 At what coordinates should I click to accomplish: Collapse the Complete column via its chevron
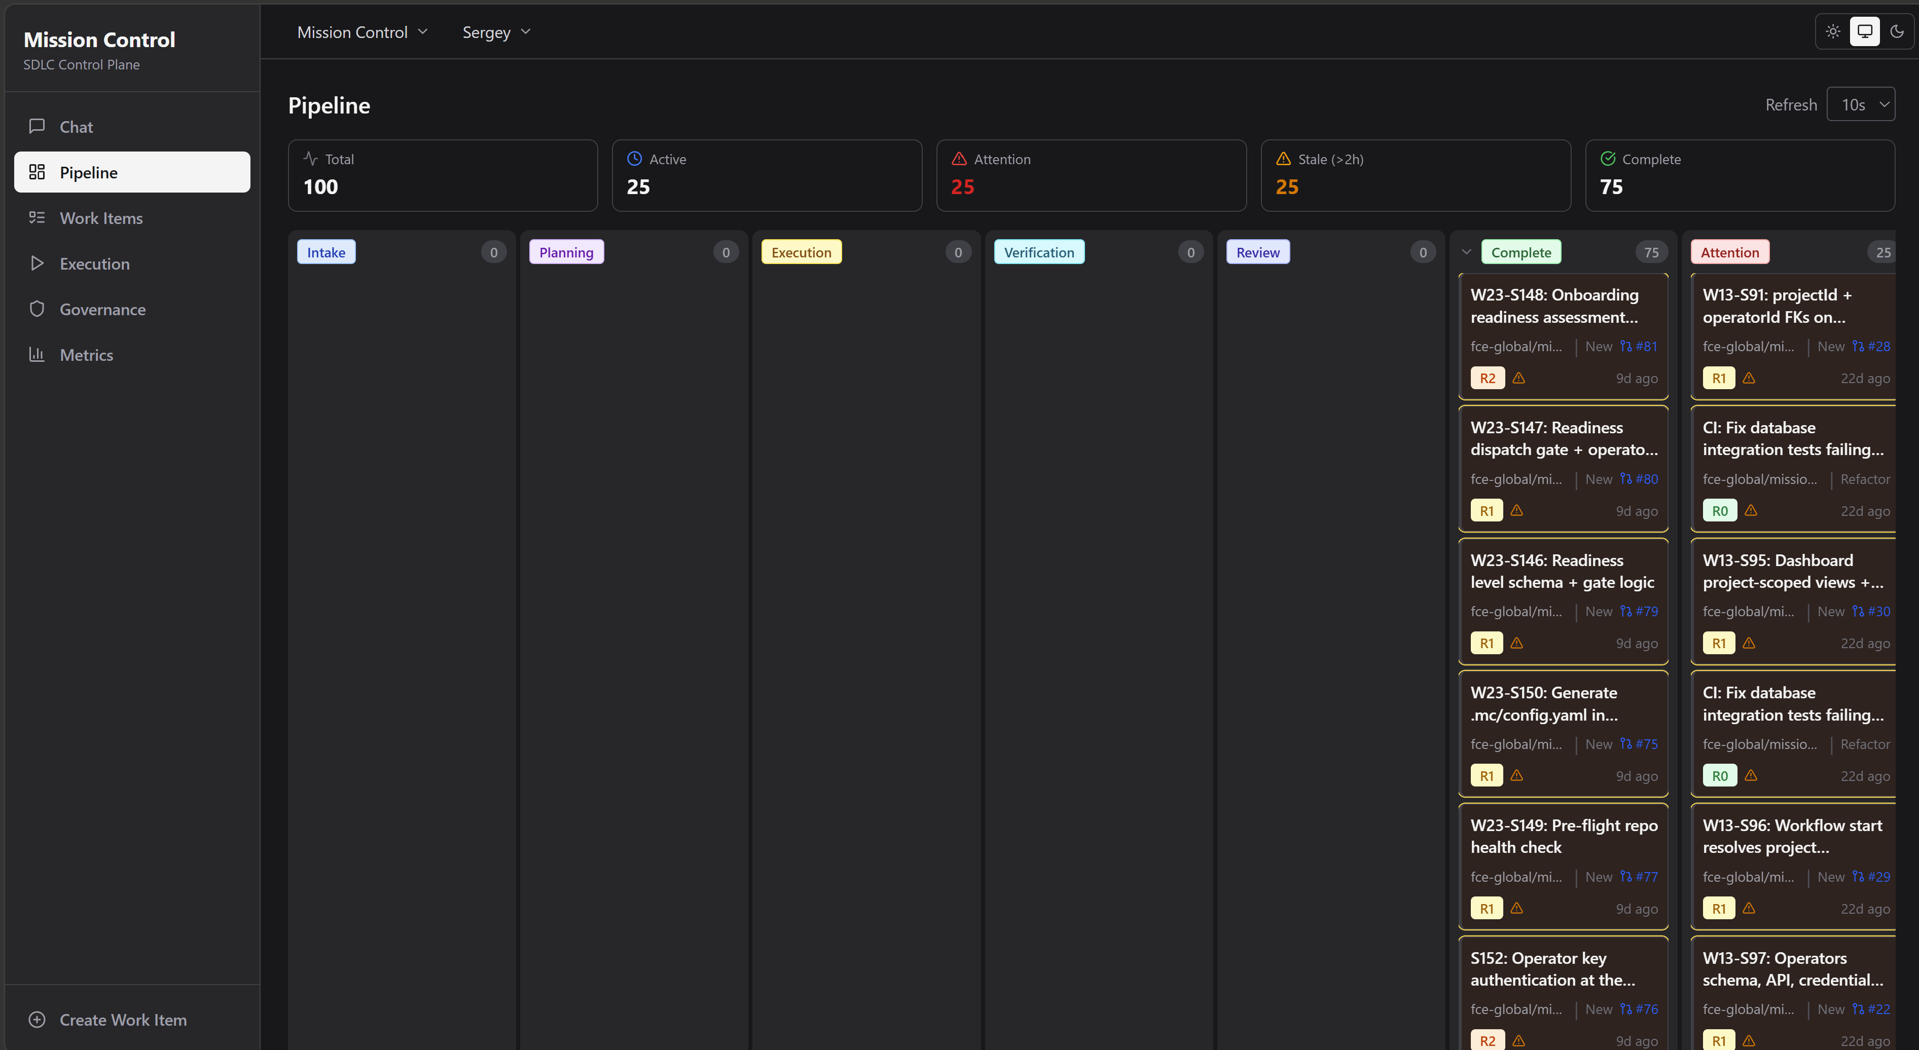coord(1466,252)
